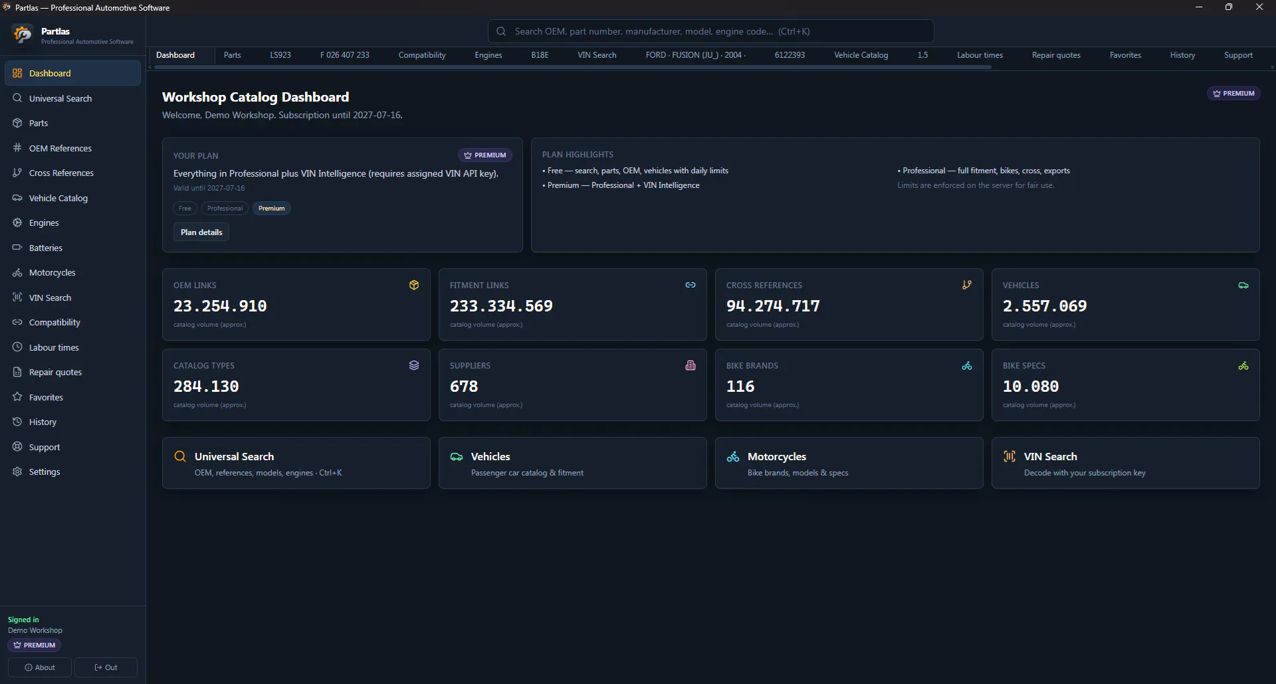The height and width of the screenshot is (684, 1276).
Task: Click the Settings gear icon in sidebar
Action: point(17,471)
